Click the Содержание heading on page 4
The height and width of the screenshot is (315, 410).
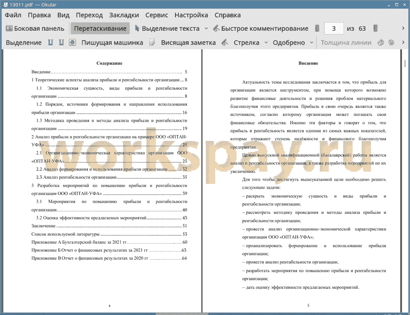(109, 63)
